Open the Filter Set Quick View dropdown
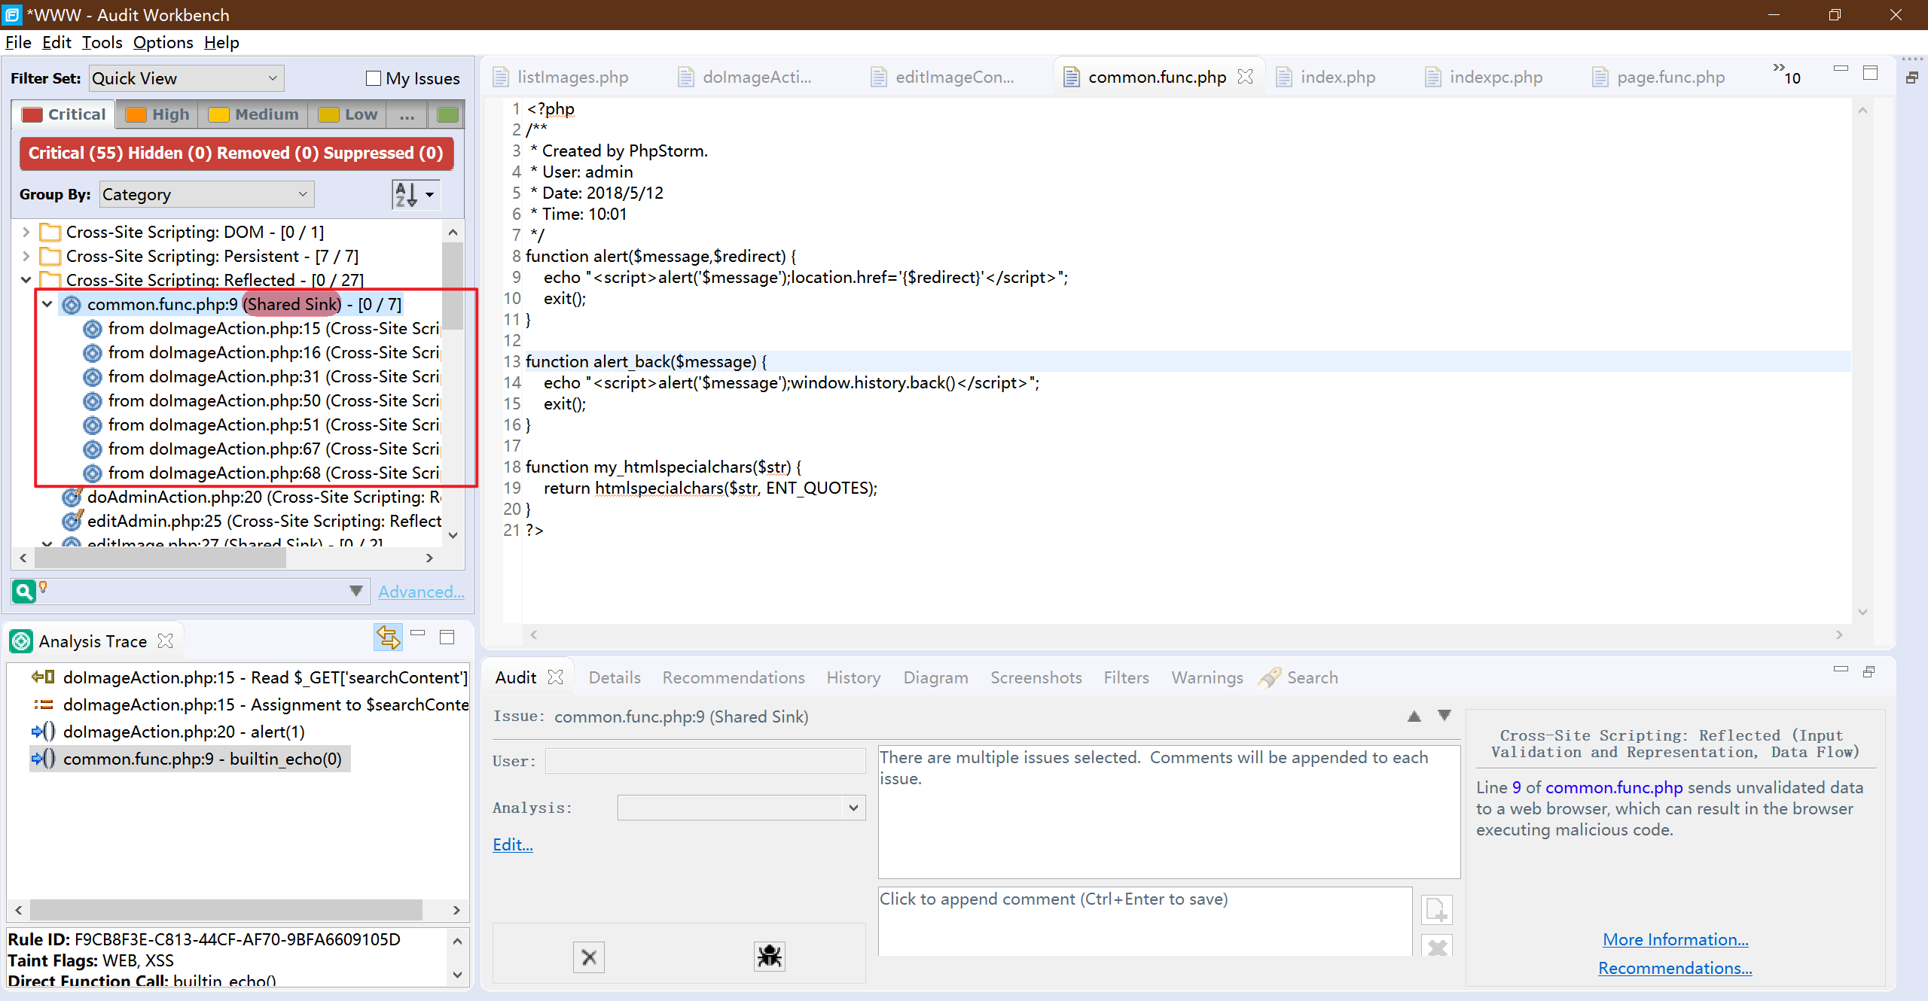 click(186, 78)
